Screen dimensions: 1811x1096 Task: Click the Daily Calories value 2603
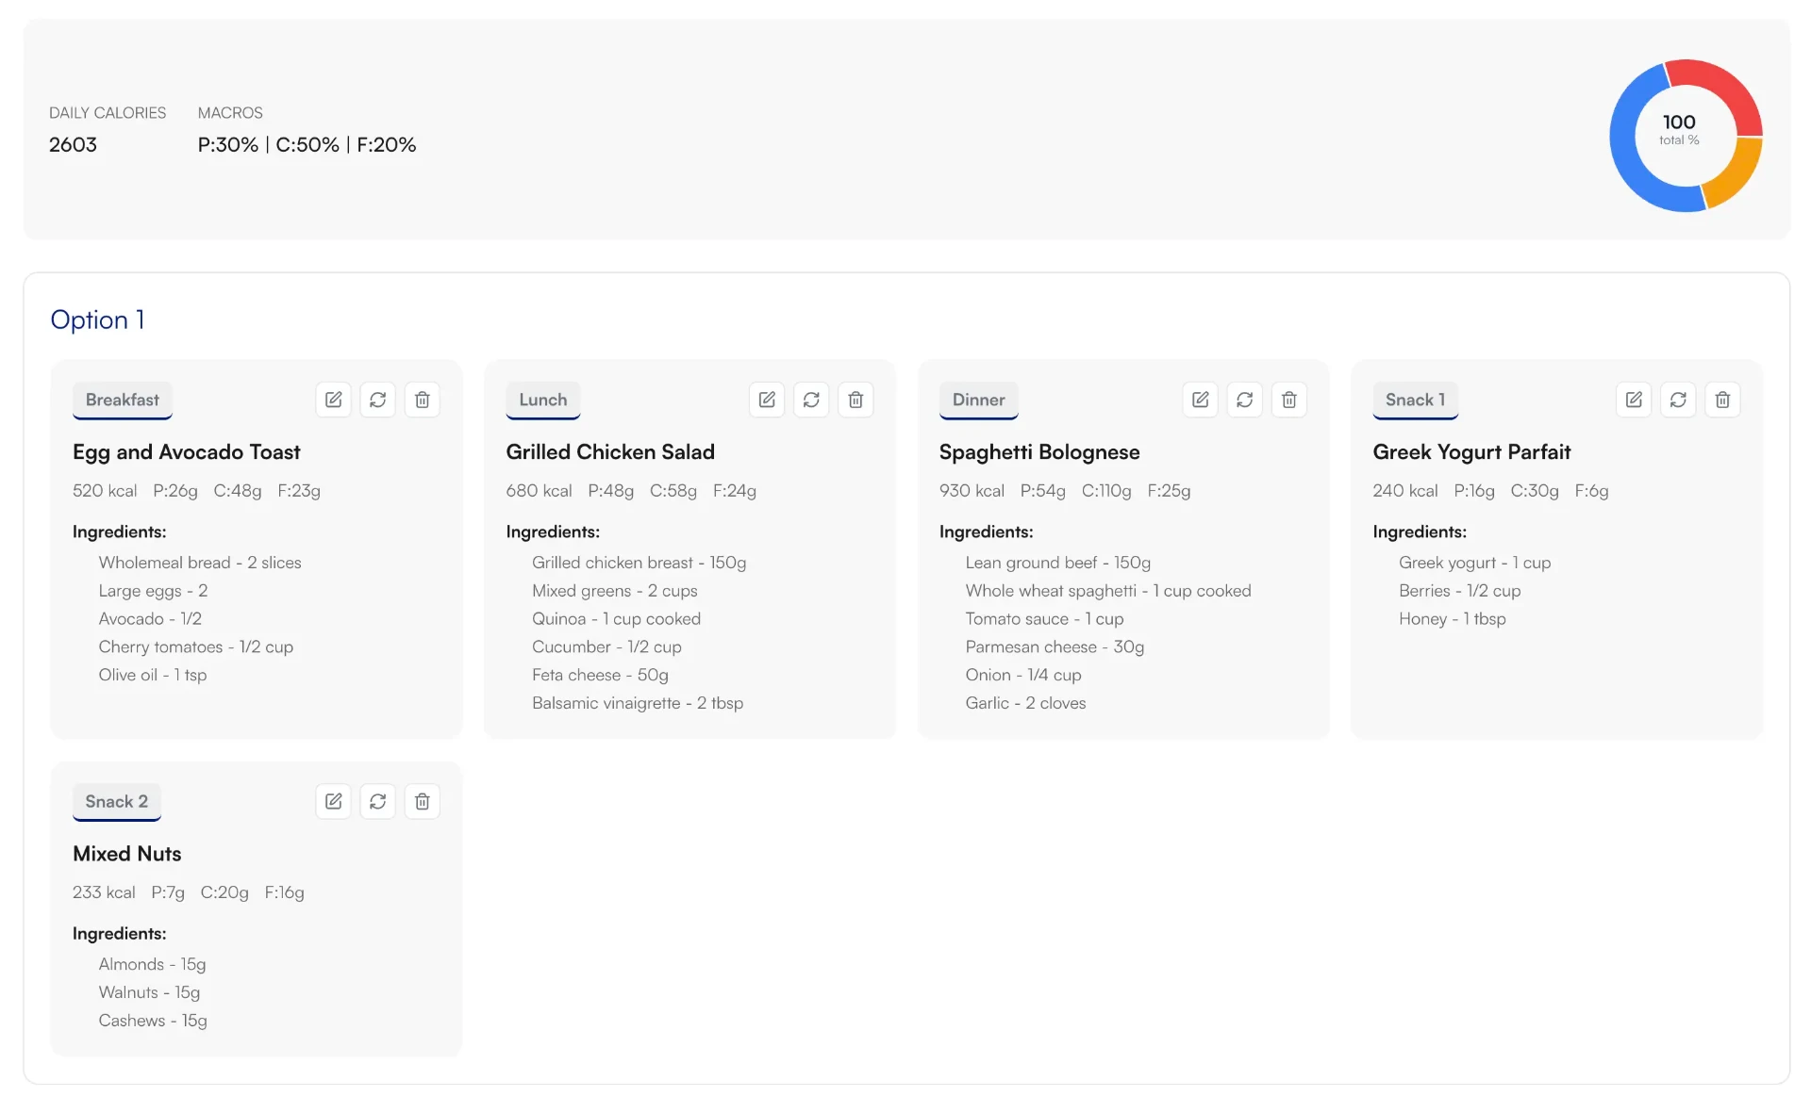tap(72, 144)
